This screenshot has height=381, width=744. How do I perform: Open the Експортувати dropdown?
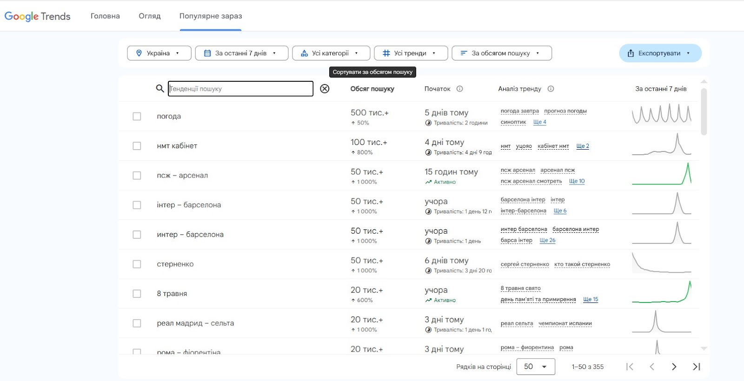pyautogui.click(x=660, y=53)
